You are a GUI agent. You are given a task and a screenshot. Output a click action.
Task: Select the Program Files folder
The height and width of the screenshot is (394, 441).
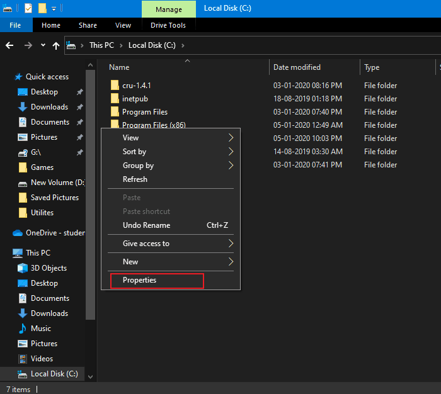[x=145, y=112]
